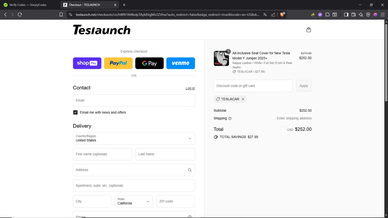Screen dimensions: 388x218
Task: Pay with Venmo button
Action: coord(181,63)
